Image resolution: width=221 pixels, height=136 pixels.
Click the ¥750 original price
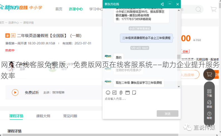point(197,40)
